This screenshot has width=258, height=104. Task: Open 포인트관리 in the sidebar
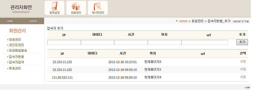coord(16,45)
